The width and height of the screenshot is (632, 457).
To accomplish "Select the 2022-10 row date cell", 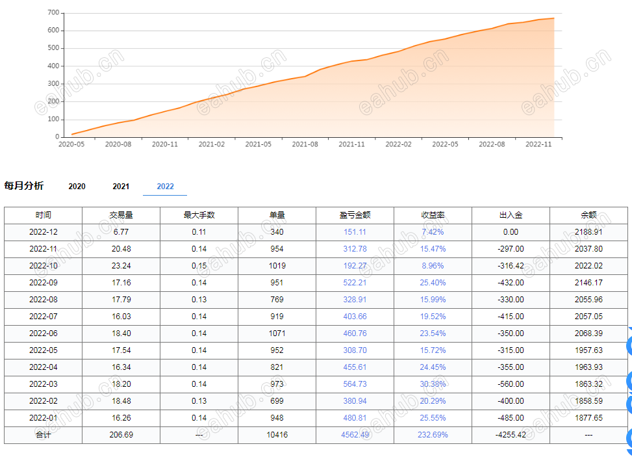I will pos(43,266).
